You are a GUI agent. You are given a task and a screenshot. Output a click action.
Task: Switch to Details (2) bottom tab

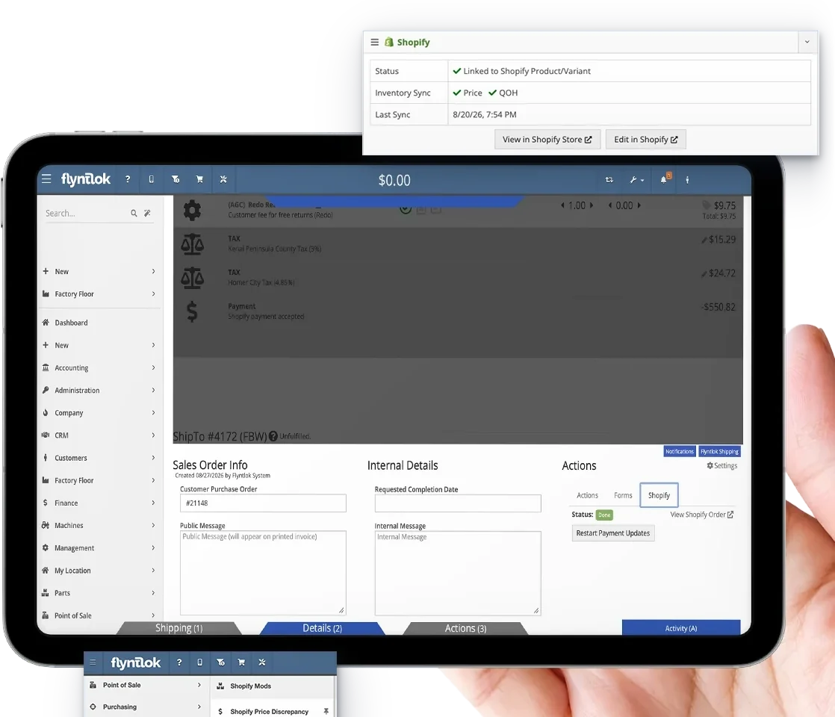[x=322, y=628]
